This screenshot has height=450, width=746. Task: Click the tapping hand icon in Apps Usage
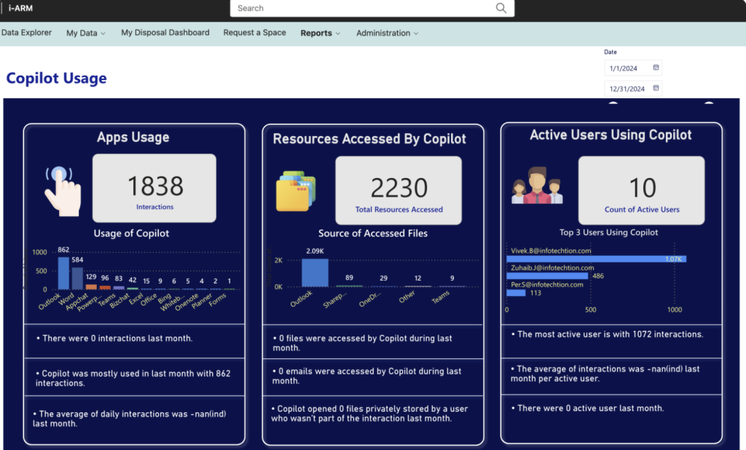pos(63,190)
